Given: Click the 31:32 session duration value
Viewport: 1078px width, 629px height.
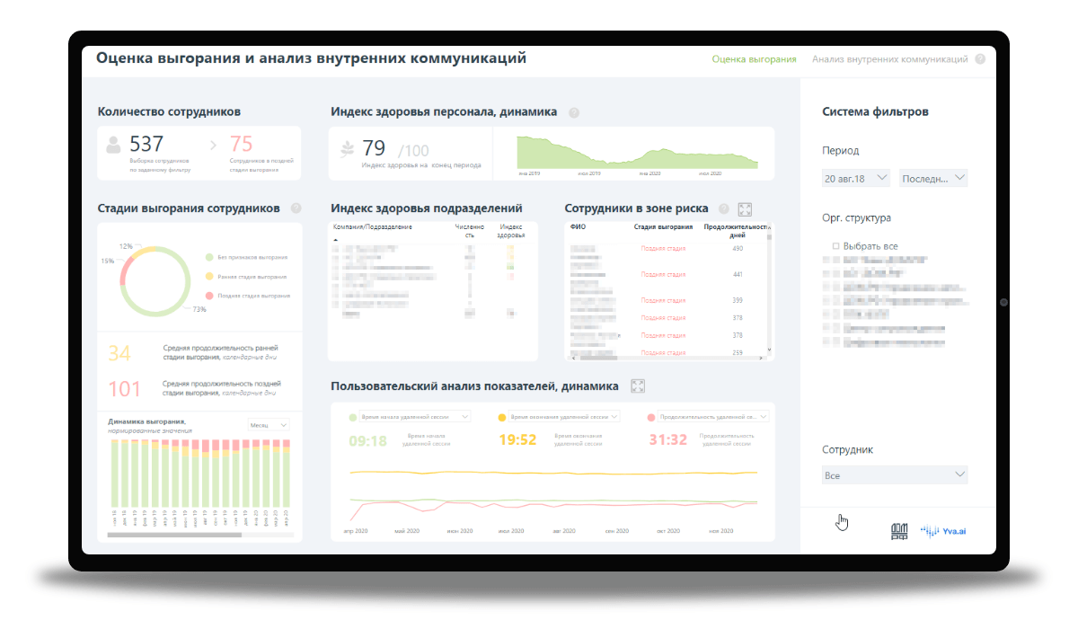Looking at the screenshot, I should [x=667, y=440].
